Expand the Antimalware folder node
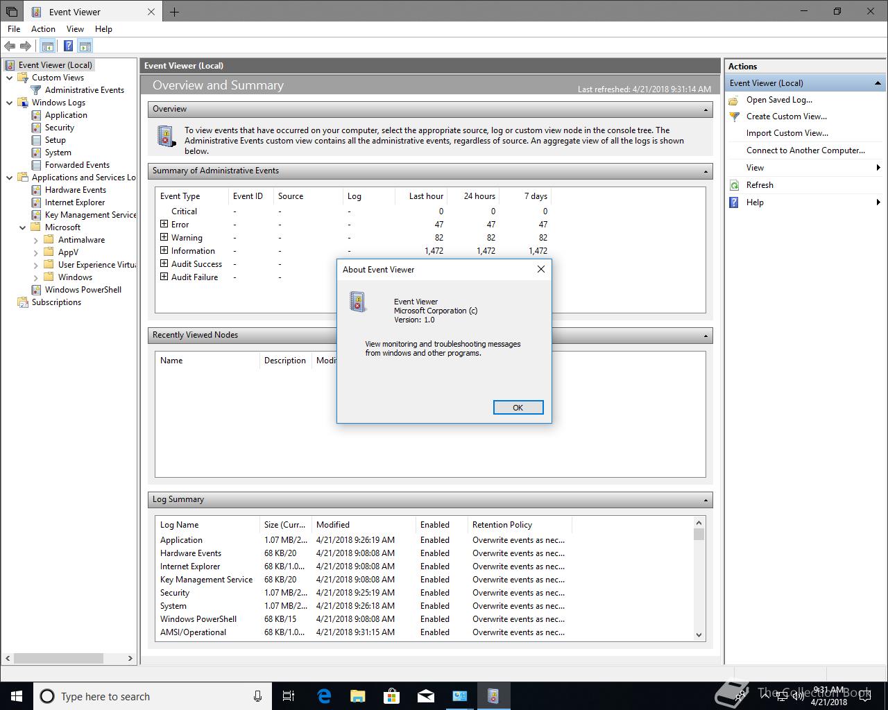This screenshot has height=710, width=888. (36, 240)
